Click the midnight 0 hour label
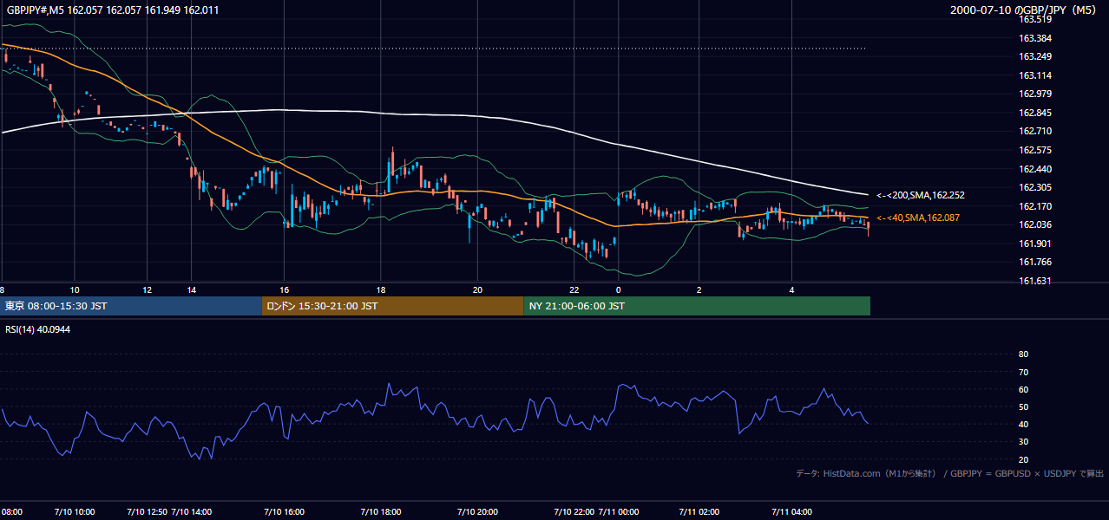The image size is (1109, 520). pyautogui.click(x=618, y=289)
